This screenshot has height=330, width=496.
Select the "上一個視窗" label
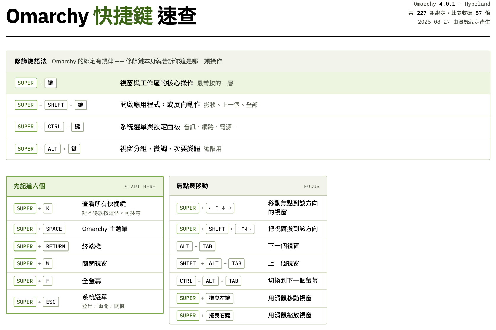(284, 263)
